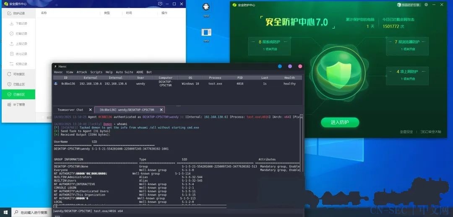Image resolution: width=453 pixels, height=217 pixels.
Task: Click the 全面安全 link at bottom
Action: point(406,132)
